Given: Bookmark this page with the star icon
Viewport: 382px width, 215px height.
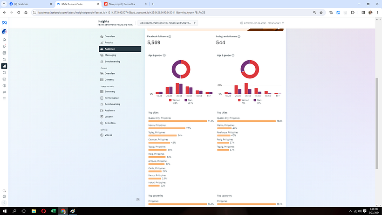Looking at the screenshot, I should click(x=321, y=13).
